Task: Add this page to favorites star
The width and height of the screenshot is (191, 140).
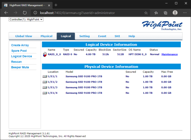Action: coord(146,13)
